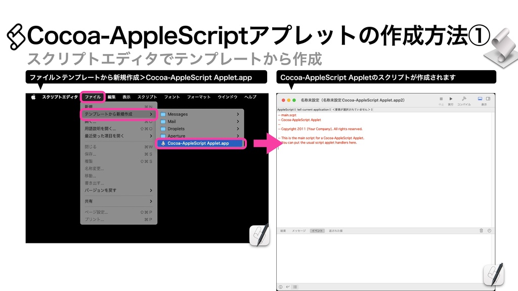Compile the script using the コンパイル hammer icon
Image resolution: width=518 pixels, height=291 pixels.
(463, 98)
